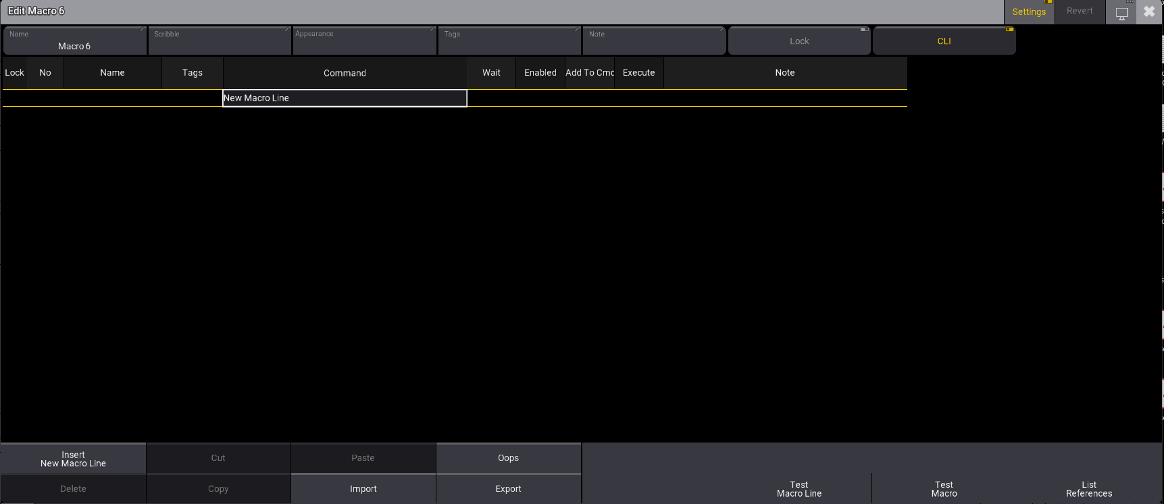Import a macro with Import button
The width and height of the screenshot is (1164, 504).
(x=363, y=489)
